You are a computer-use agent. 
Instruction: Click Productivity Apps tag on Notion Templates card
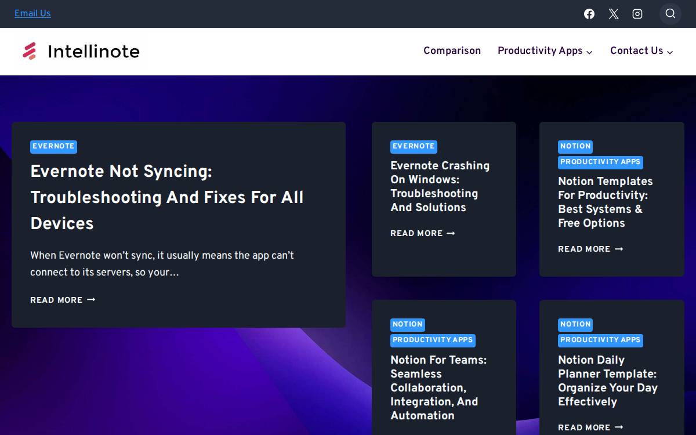pyautogui.click(x=600, y=162)
